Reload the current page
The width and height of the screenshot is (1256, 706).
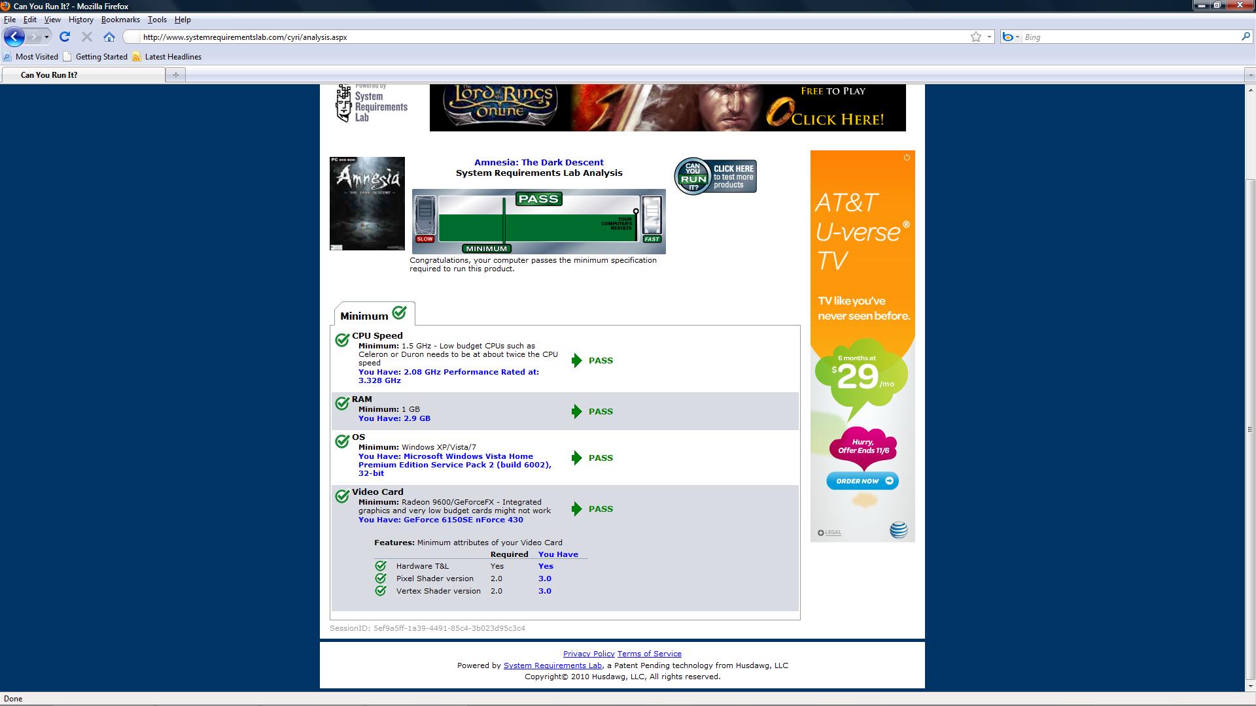65,37
